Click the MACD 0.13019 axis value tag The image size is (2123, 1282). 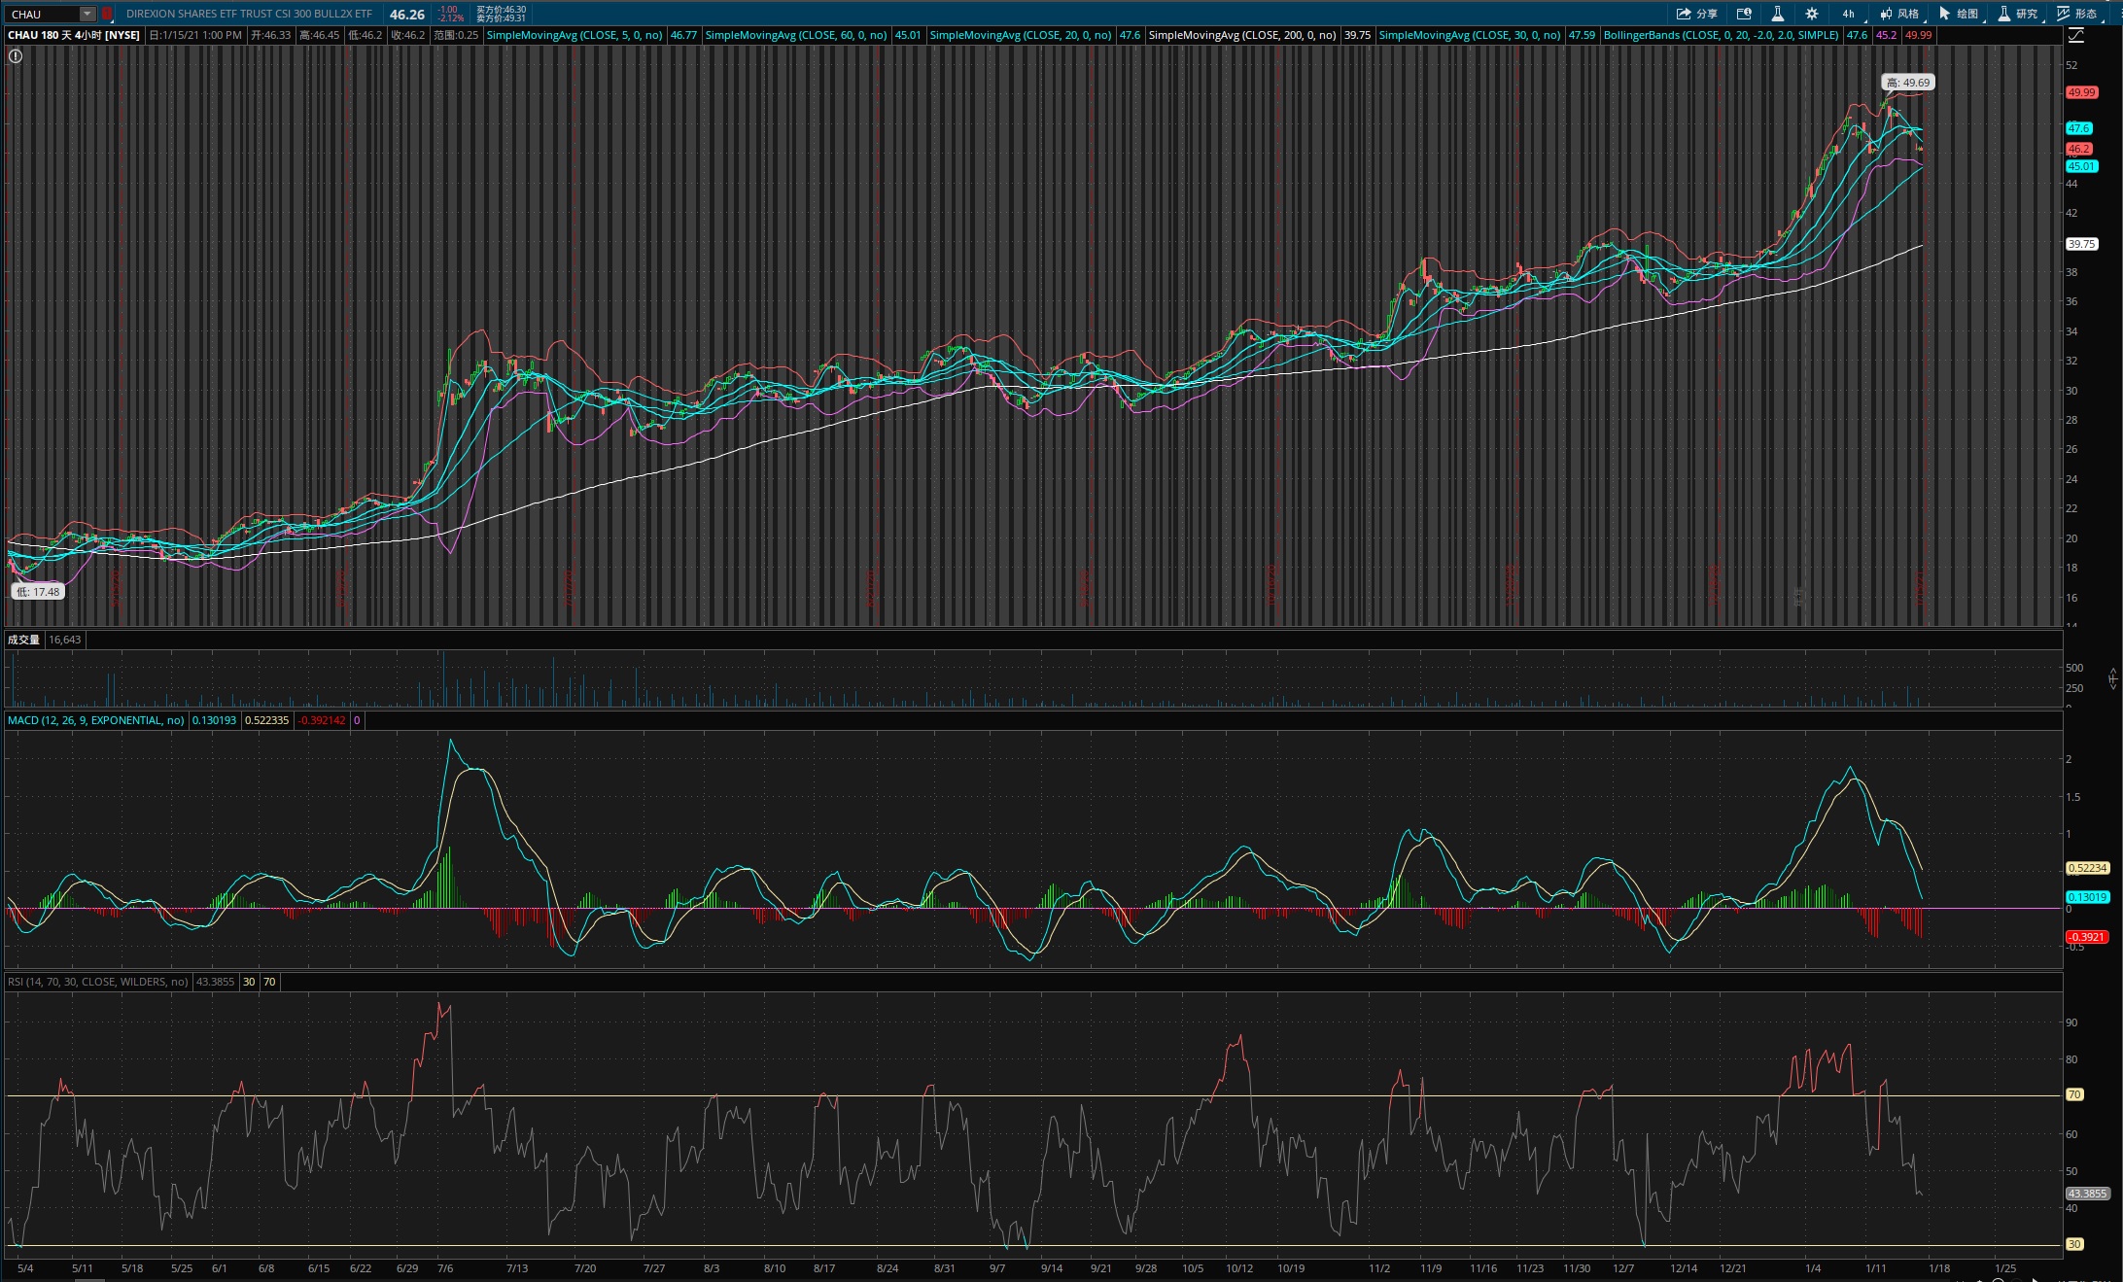click(2087, 897)
